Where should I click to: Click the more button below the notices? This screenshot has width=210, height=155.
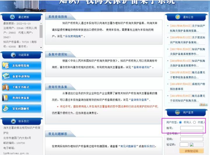[x=204, y=105]
